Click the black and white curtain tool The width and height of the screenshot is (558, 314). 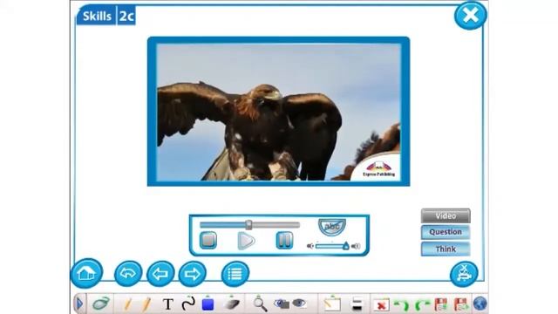(x=357, y=304)
